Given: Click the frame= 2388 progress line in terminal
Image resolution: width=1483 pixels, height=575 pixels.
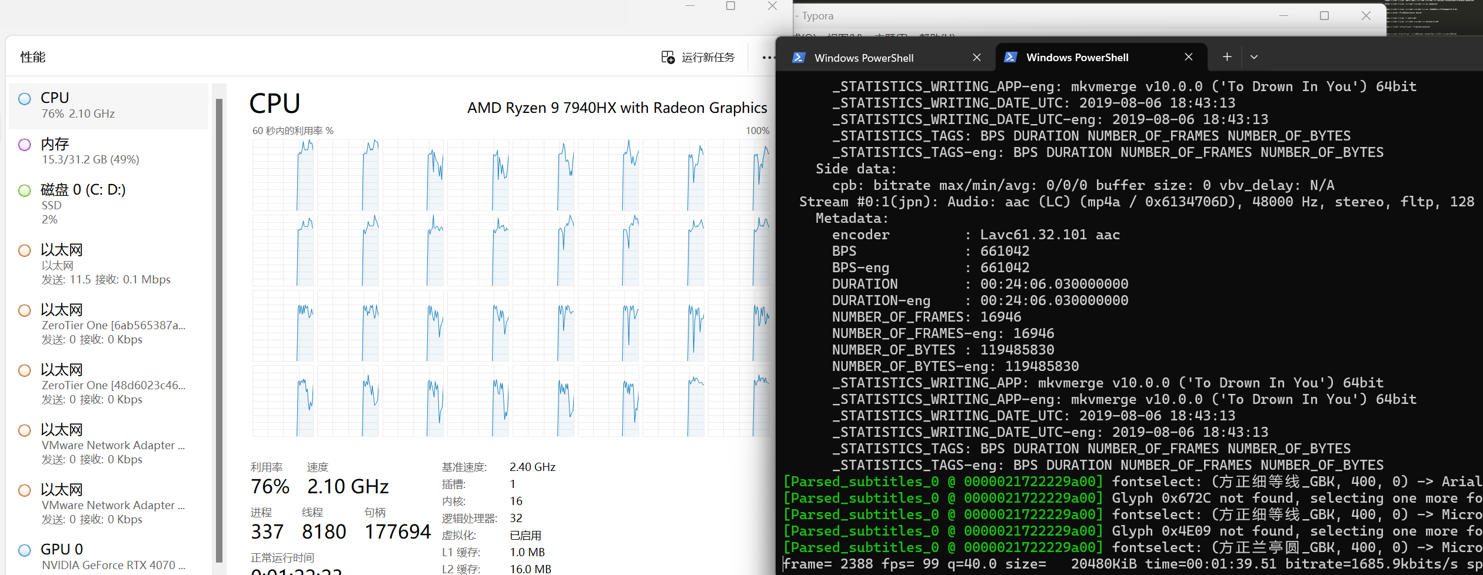Looking at the screenshot, I should pos(1133,564).
